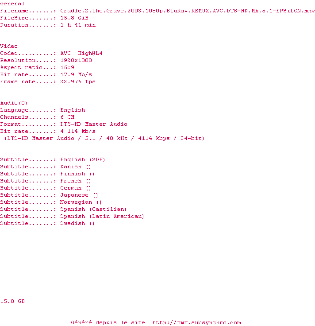Click the 15.8 GB size text near the bottom

coord(12,301)
